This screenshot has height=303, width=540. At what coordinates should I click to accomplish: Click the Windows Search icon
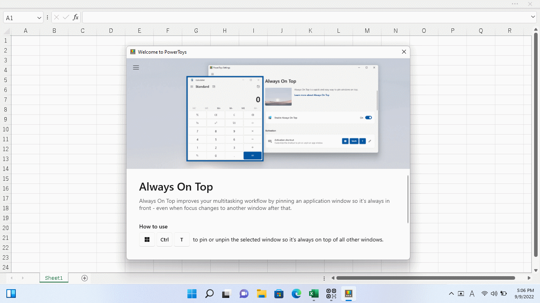[x=209, y=294]
